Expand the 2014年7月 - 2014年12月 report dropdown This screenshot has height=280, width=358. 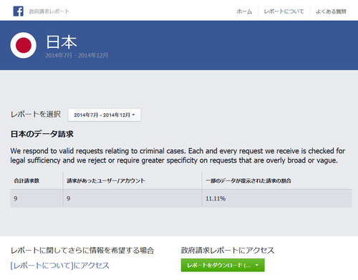point(105,115)
